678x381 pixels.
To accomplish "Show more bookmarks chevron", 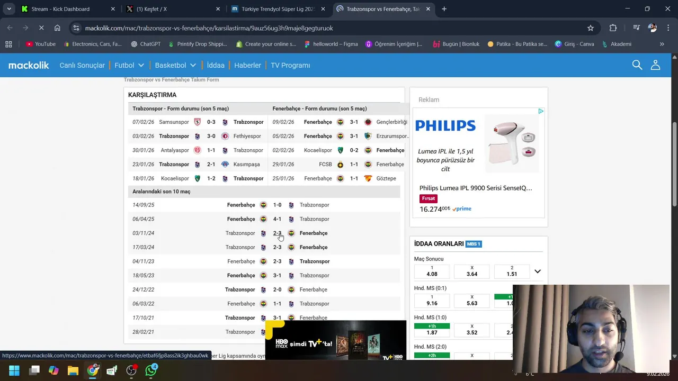I will point(662,44).
